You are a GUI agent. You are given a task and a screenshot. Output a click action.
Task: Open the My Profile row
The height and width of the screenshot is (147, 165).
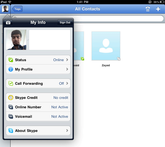pyautogui.click(x=38, y=69)
